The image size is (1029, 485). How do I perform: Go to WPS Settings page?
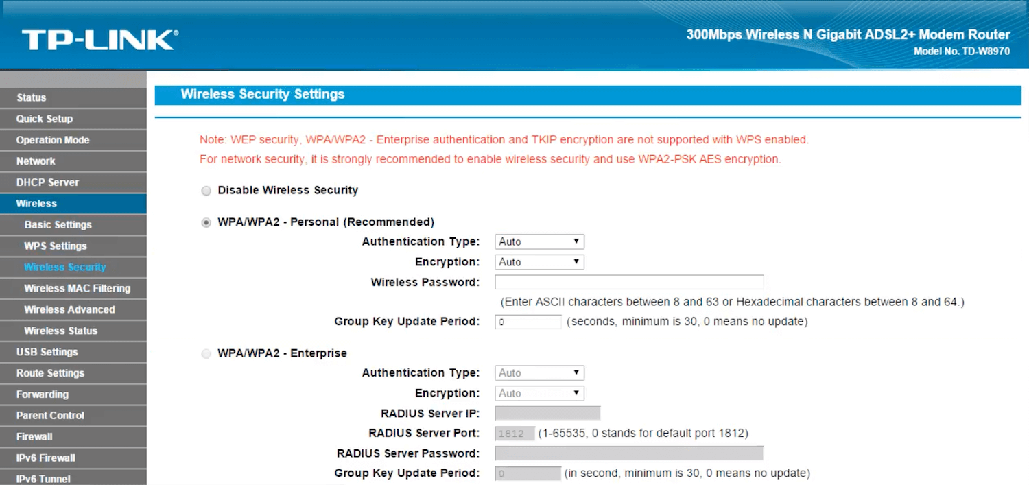point(56,246)
